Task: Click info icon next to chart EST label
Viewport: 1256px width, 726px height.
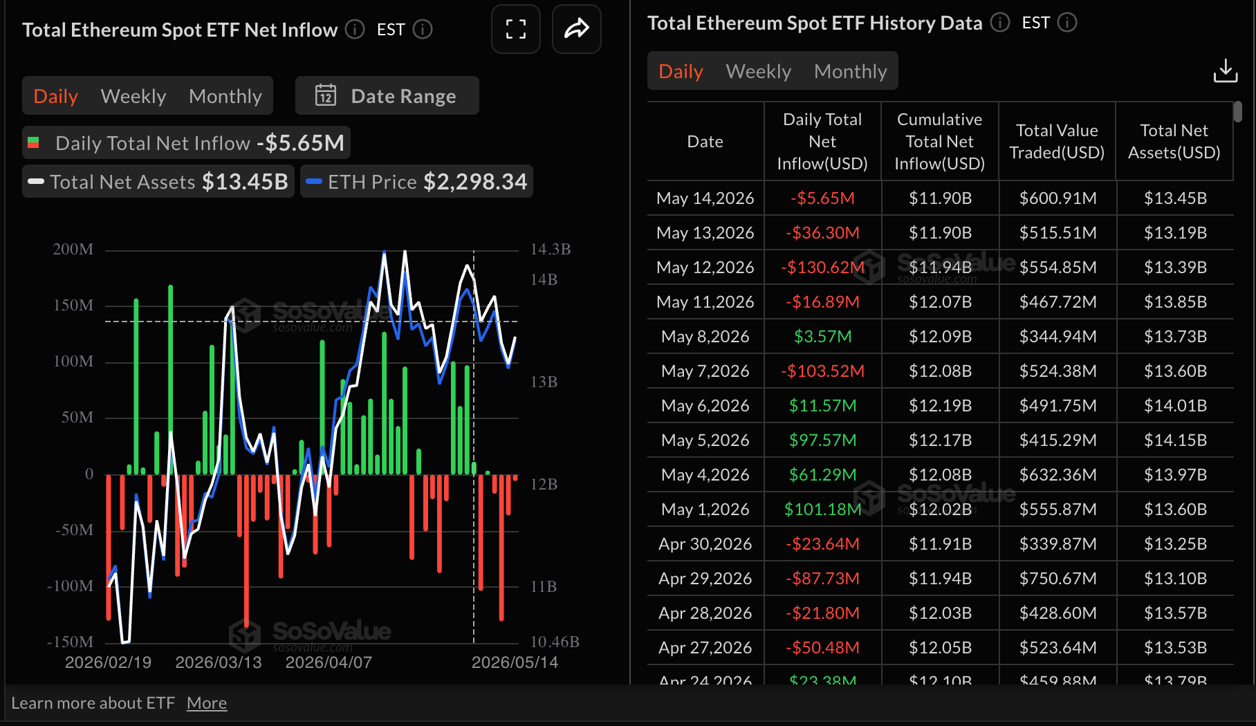Action: coord(423,29)
